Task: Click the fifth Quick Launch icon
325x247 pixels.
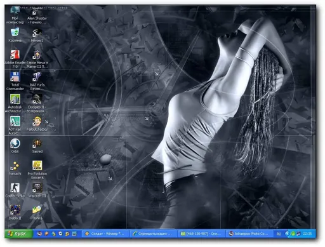Action: [67, 234]
